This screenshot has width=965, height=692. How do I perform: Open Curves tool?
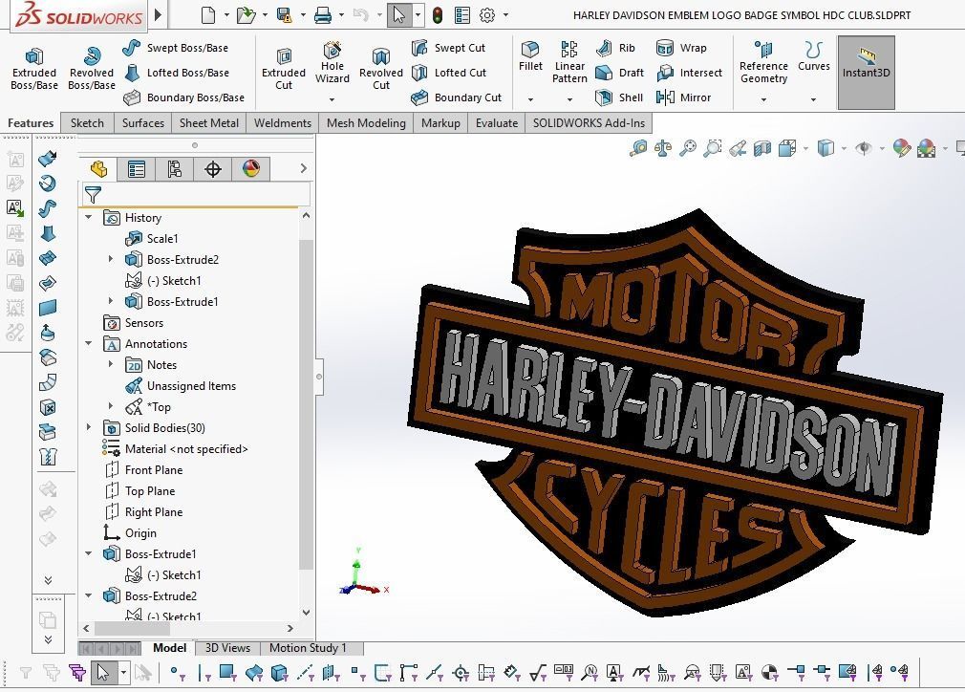814,56
